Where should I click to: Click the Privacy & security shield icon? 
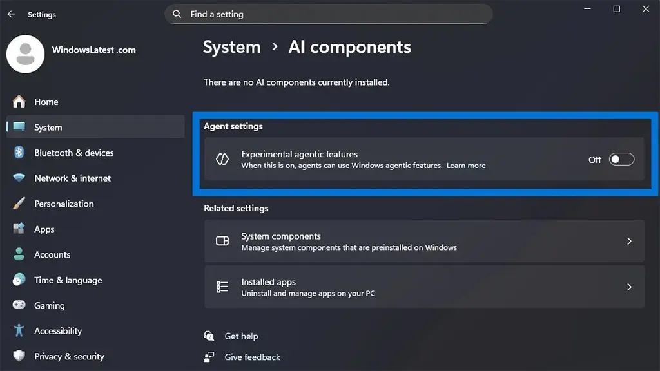(19, 356)
